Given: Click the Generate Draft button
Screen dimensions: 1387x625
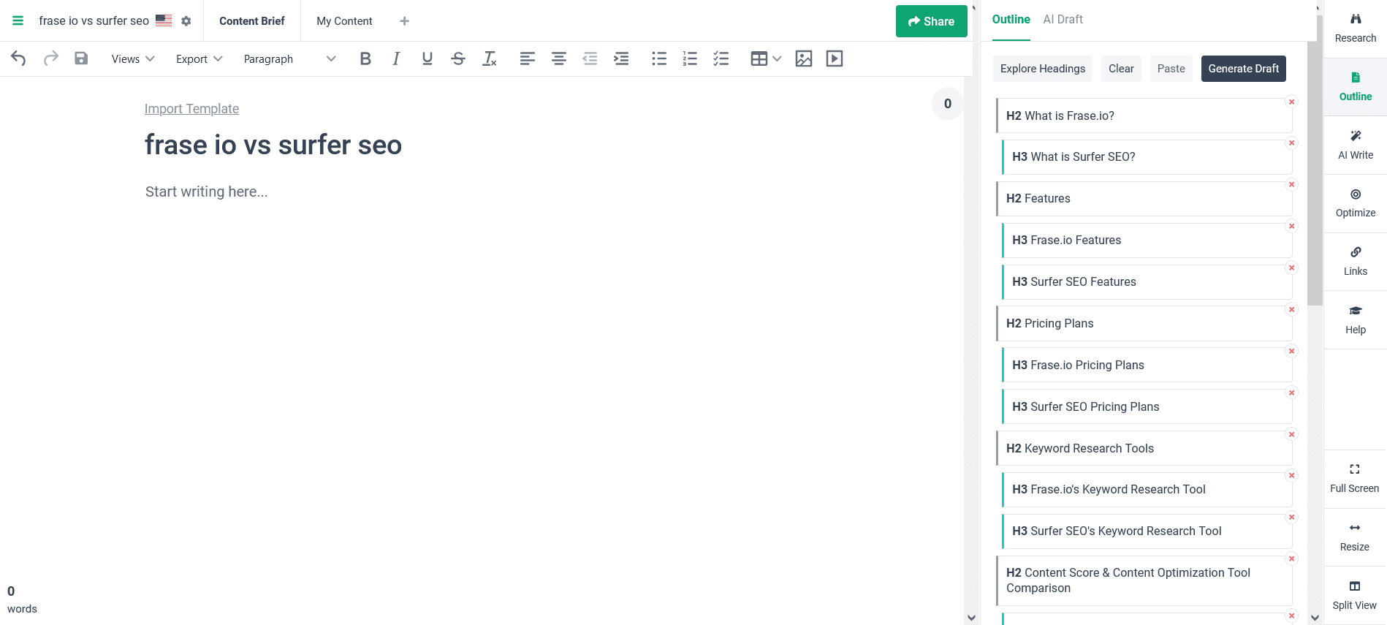Looking at the screenshot, I should 1243,69.
